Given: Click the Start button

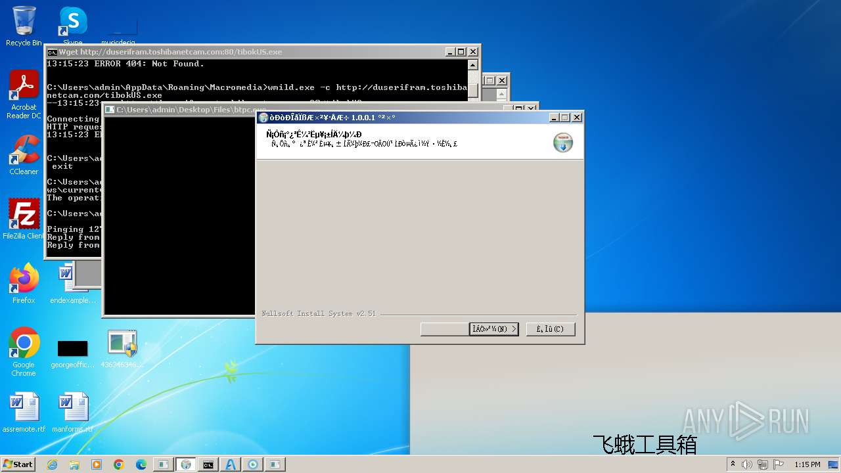Looking at the screenshot, I should [18, 464].
